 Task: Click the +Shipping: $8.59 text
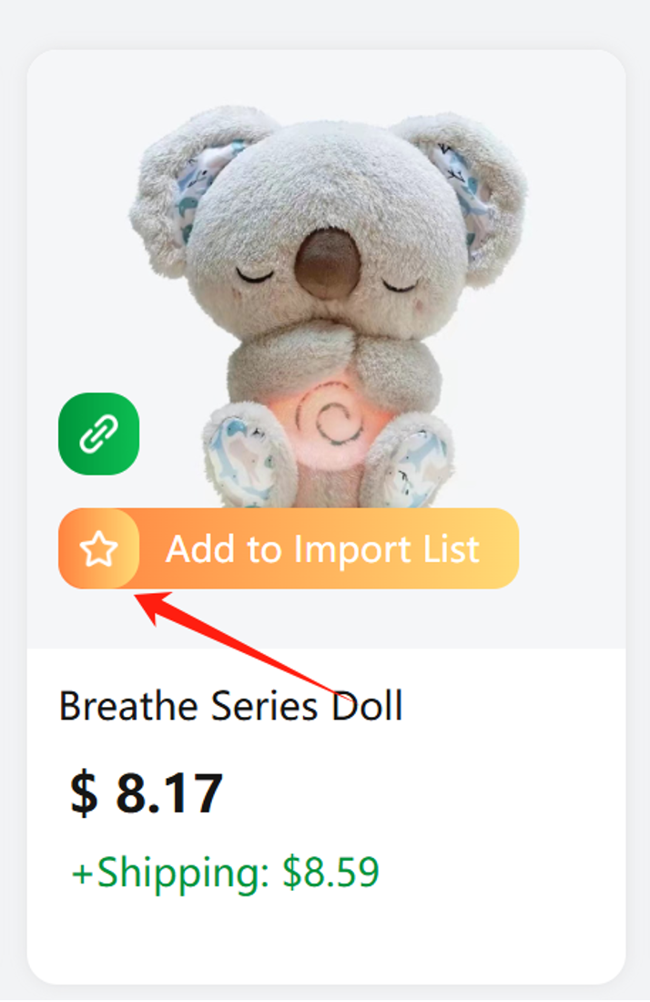point(226,873)
